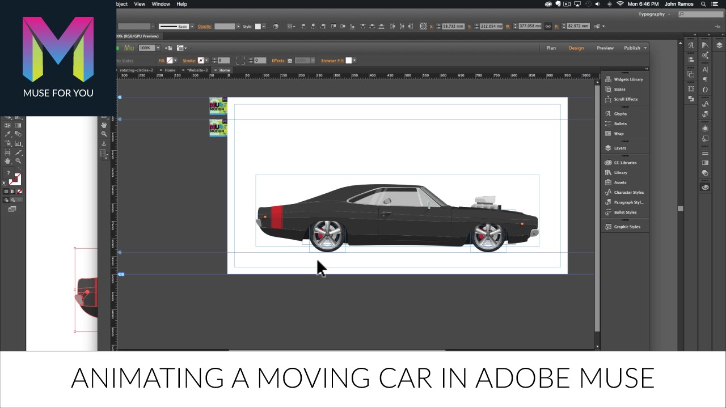Change Illustrator screen mode
The width and height of the screenshot is (726, 408).
12,209
